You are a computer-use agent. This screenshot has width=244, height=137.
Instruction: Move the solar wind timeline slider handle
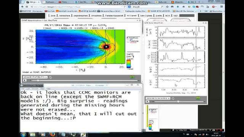[178, 102]
